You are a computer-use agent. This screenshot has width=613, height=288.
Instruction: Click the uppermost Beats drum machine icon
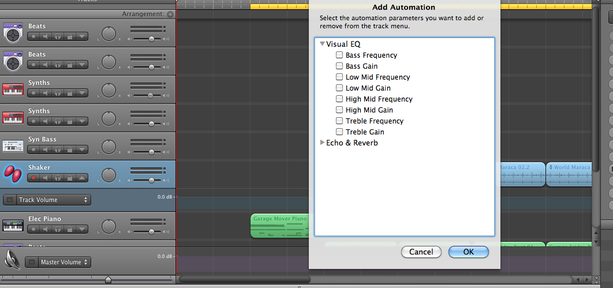pos(13,33)
